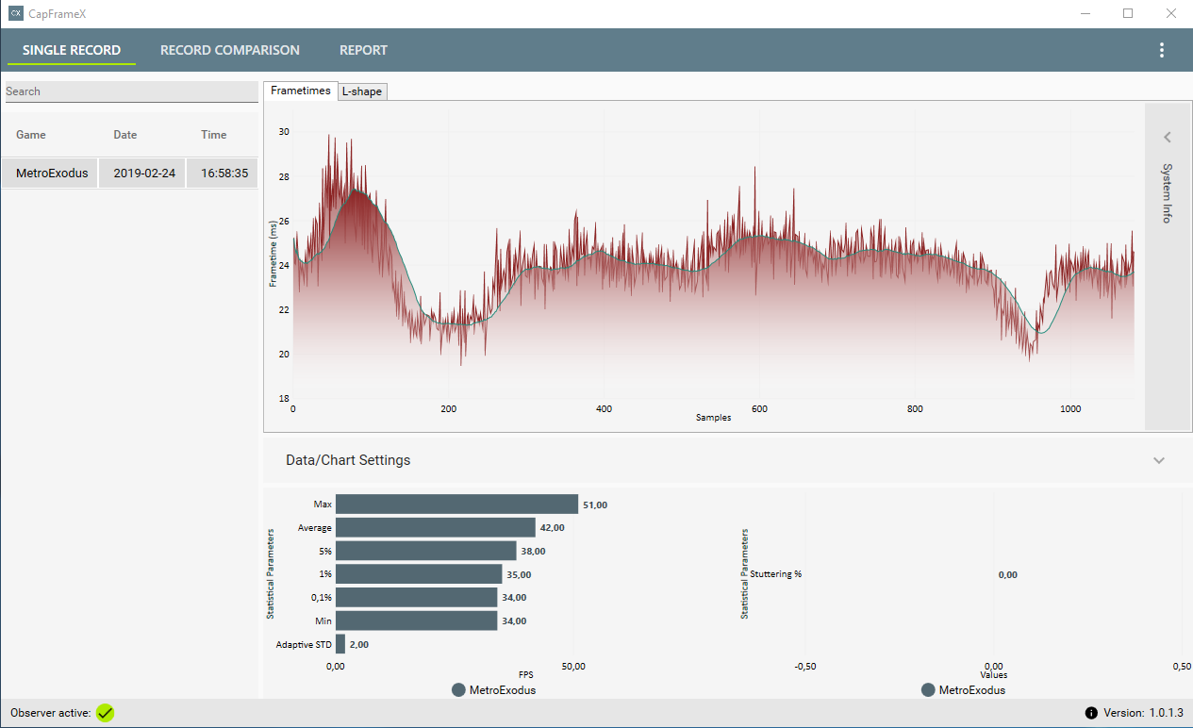
Task: Click the 51,00 Max value label
Action: (x=595, y=505)
